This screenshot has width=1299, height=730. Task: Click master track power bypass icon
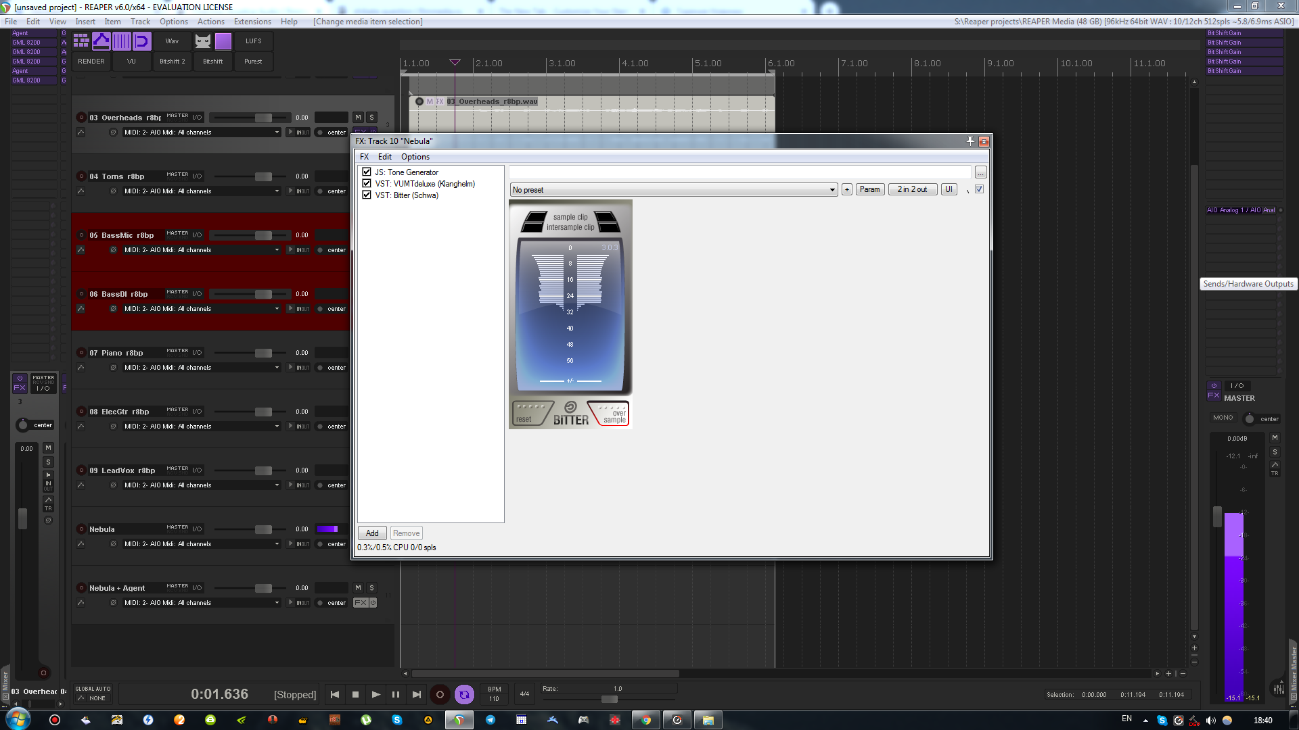click(1214, 386)
